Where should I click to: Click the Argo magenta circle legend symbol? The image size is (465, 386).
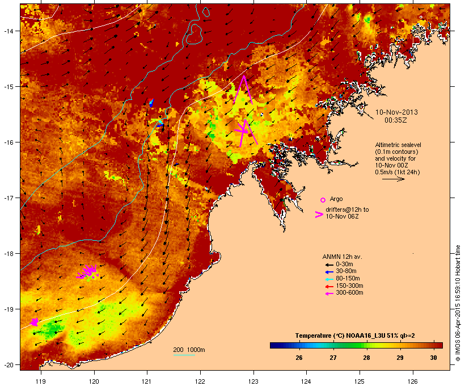(323, 200)
